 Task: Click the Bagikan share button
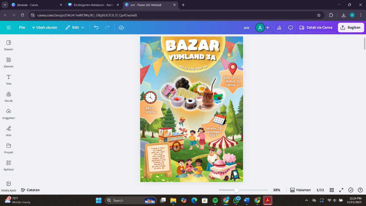tap(351, 27)
